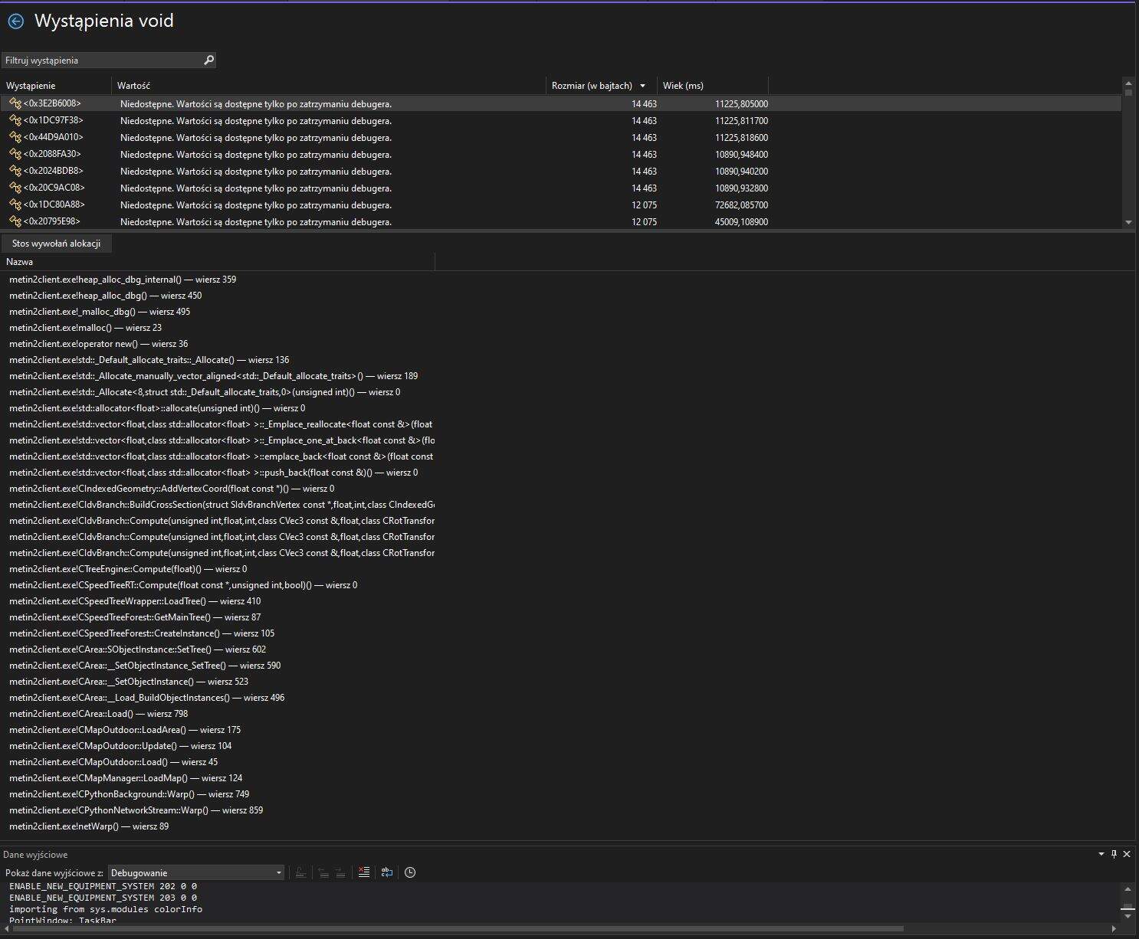Select CArea::Load() stack frame
This screenshot has height=939, width=1139.
tap(98, 714)
